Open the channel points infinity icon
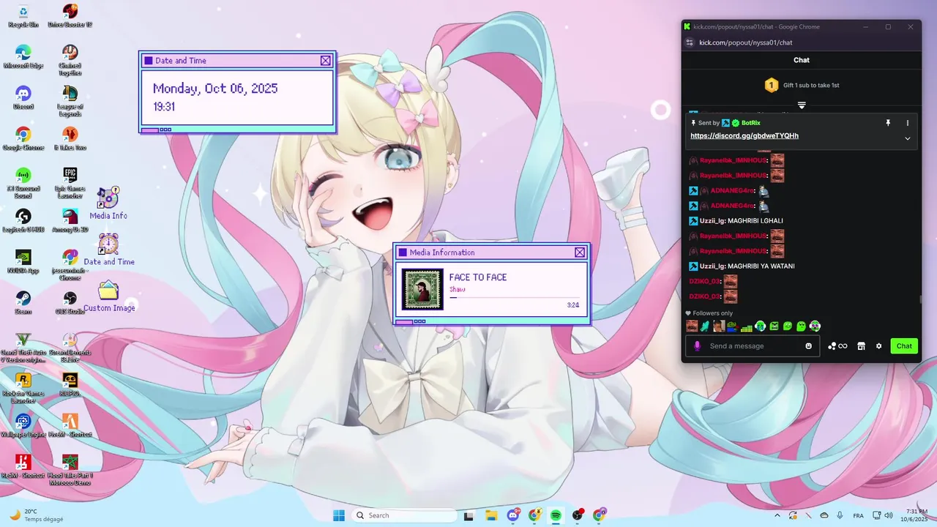This screenshot has width=937, height=527. tap(838, 346)
